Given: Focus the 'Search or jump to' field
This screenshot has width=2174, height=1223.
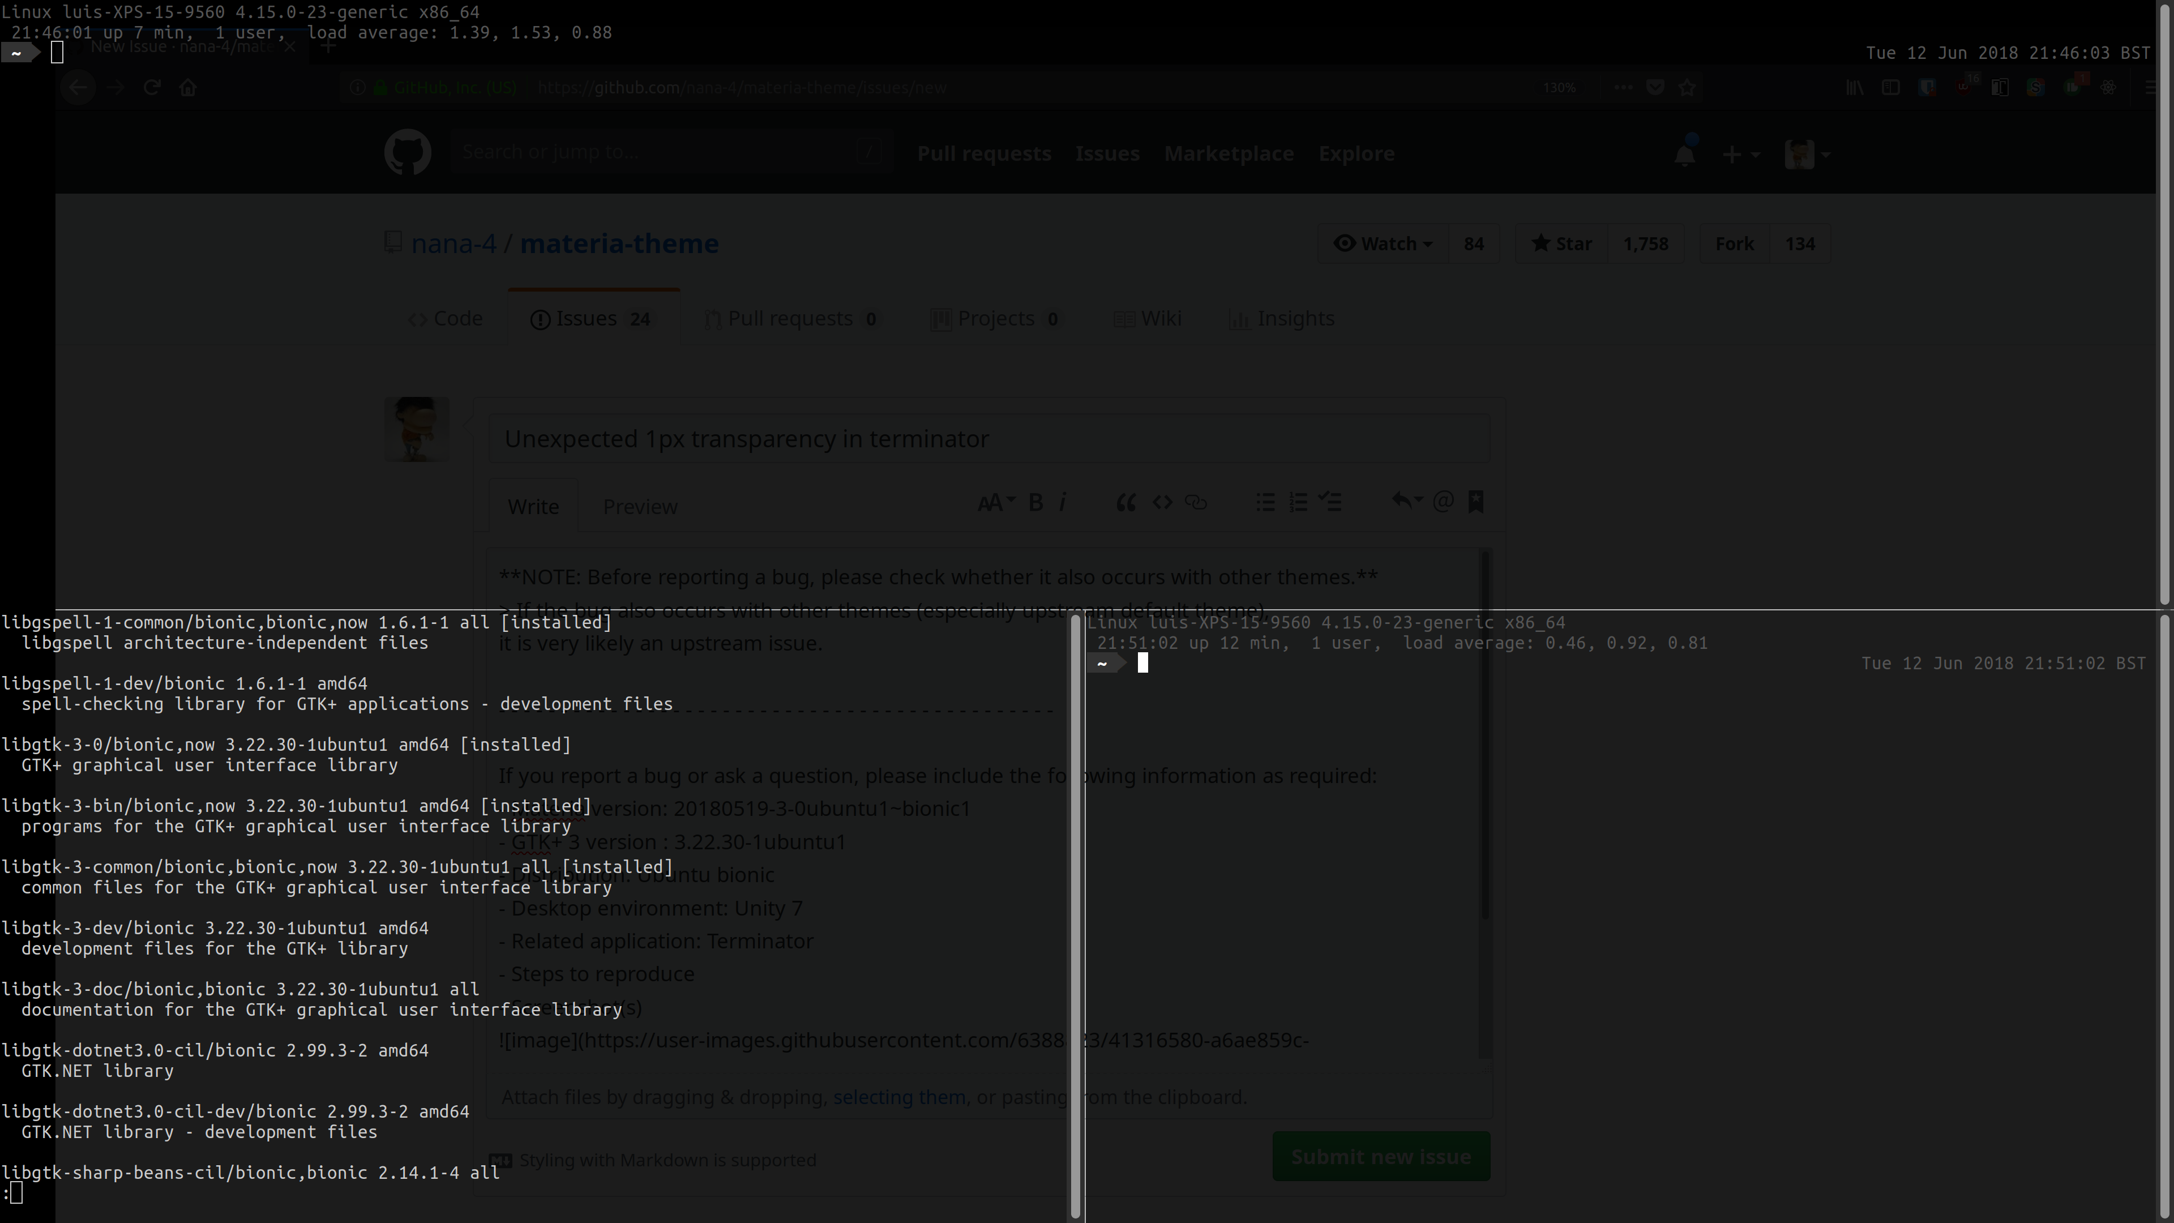Looking at the screenshot, I should 671,153.
